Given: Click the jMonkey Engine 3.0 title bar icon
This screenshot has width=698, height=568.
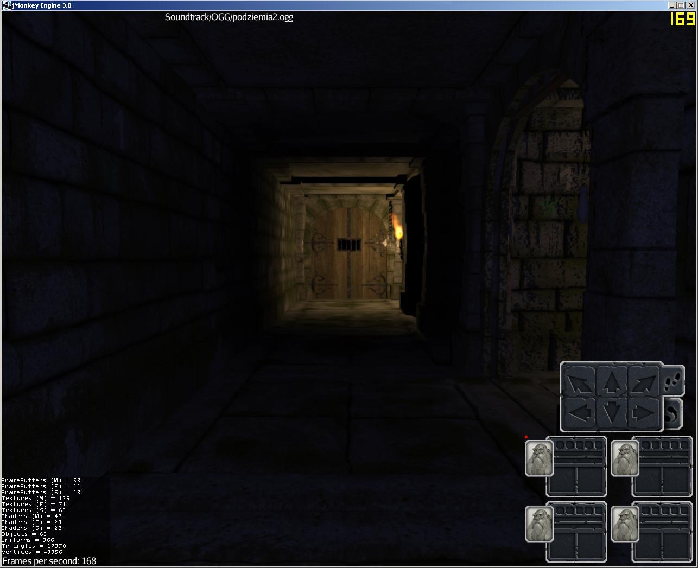Looking at the screenshot, I should pos(7,5).
